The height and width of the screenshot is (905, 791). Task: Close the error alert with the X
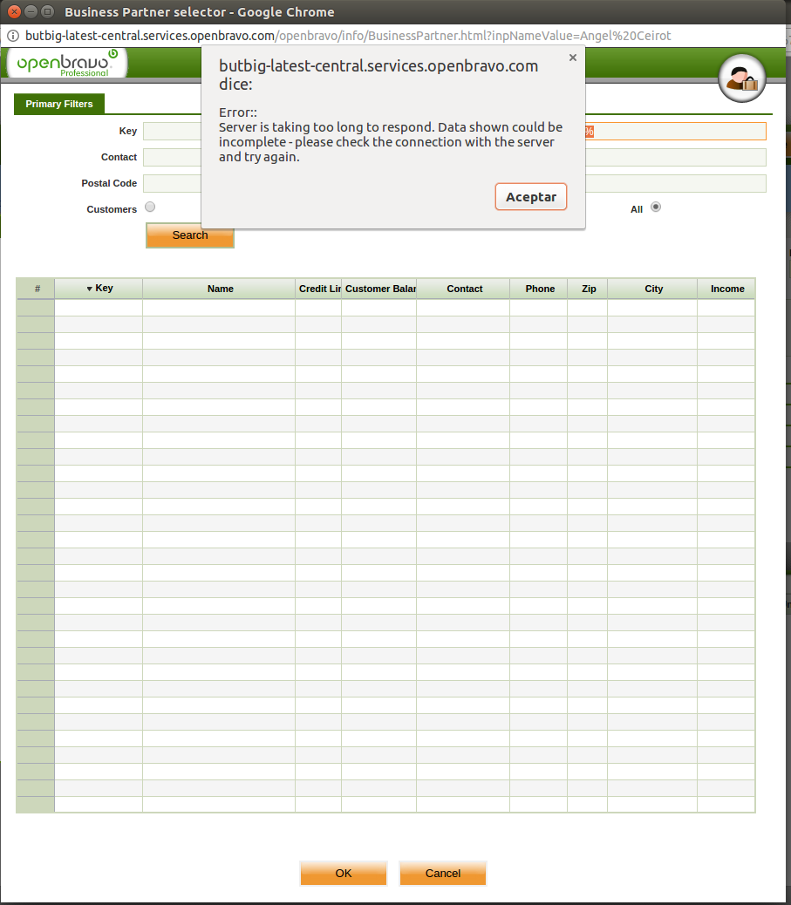[572, 58]
